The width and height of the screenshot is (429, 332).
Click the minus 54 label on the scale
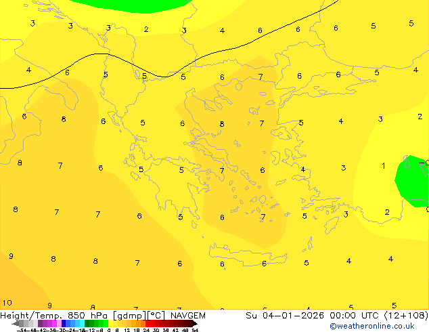click(x=22, y=331)
